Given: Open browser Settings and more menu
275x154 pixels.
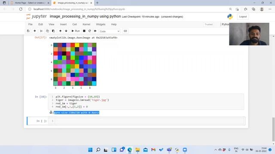Looking at the screenshot, I should pyautogui.click(x=270, y=9).
